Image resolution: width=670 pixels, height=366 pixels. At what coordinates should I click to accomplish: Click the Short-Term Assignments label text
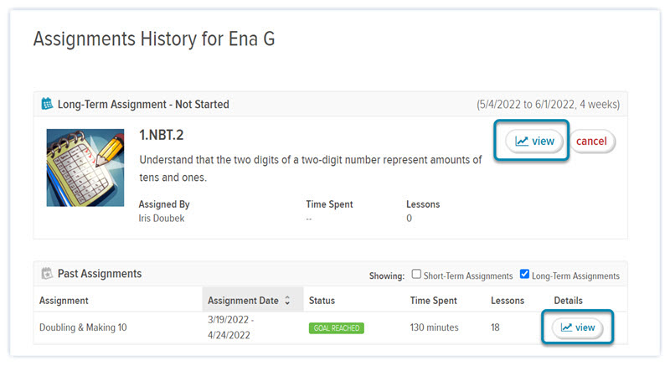coord(468,276)
